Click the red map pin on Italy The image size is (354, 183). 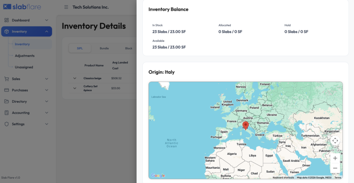click(x=245, y=126)
